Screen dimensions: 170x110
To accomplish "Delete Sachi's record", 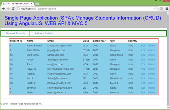I will 151,78.
